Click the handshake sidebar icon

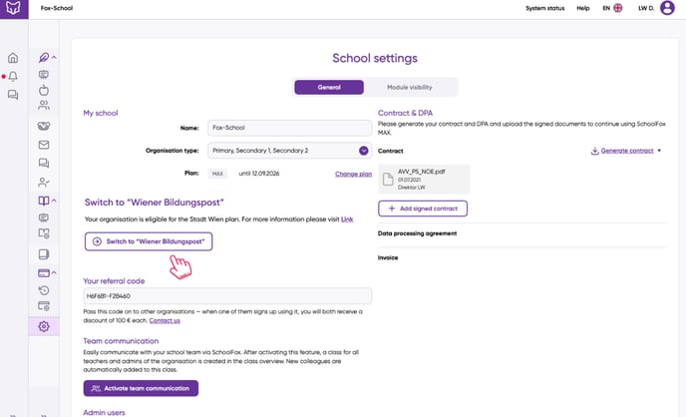tap(43, 126)
